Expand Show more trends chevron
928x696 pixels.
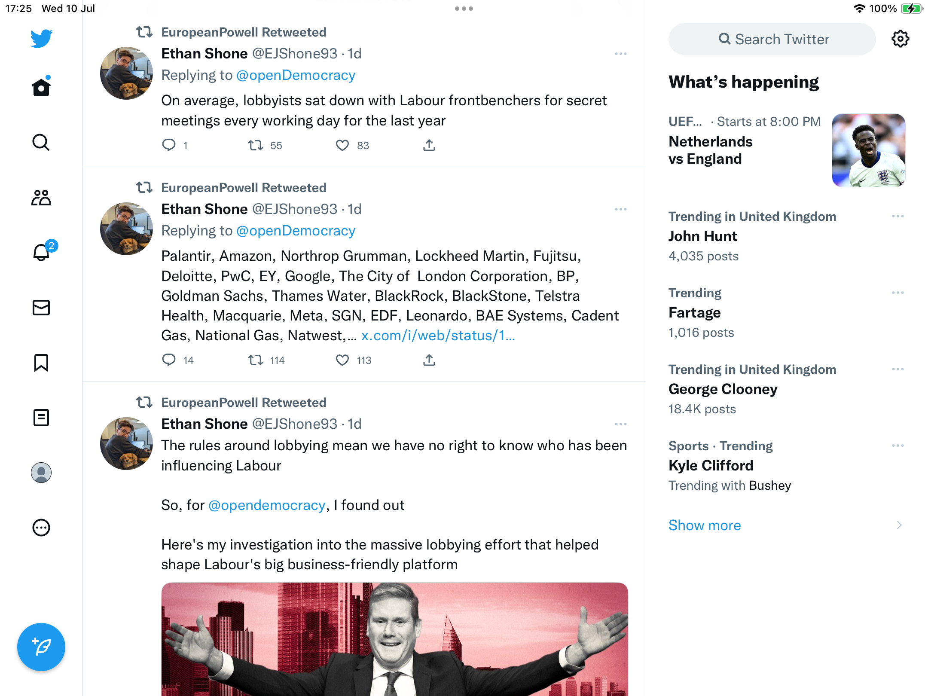coord(899,525)
